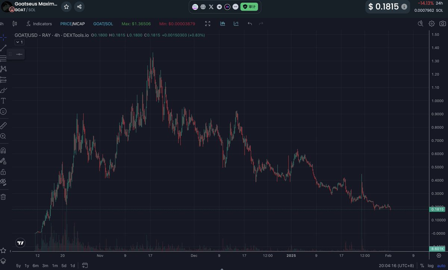Open the object tree layers icon

pyautogui.click(x=3, y=261)
